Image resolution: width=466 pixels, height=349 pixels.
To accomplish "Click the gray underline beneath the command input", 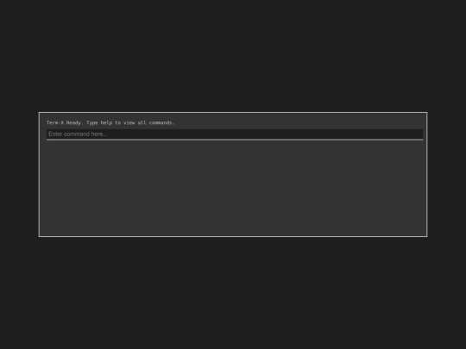I will (235, 140).
